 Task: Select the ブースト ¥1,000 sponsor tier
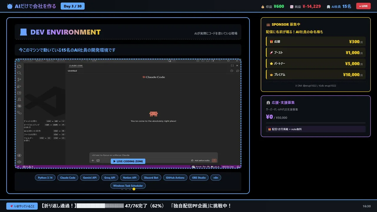pyautogui.click(x=315, y=52)
